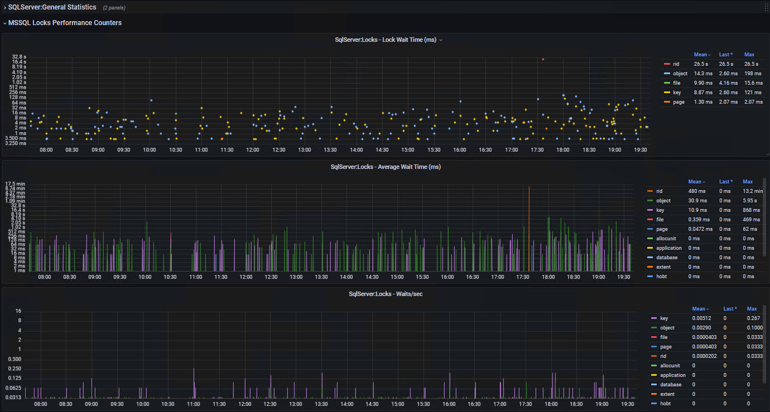The image size is (770, 412).
Task: Click file color swatch in Lock Wait Time legend
Action: [667, 83]
